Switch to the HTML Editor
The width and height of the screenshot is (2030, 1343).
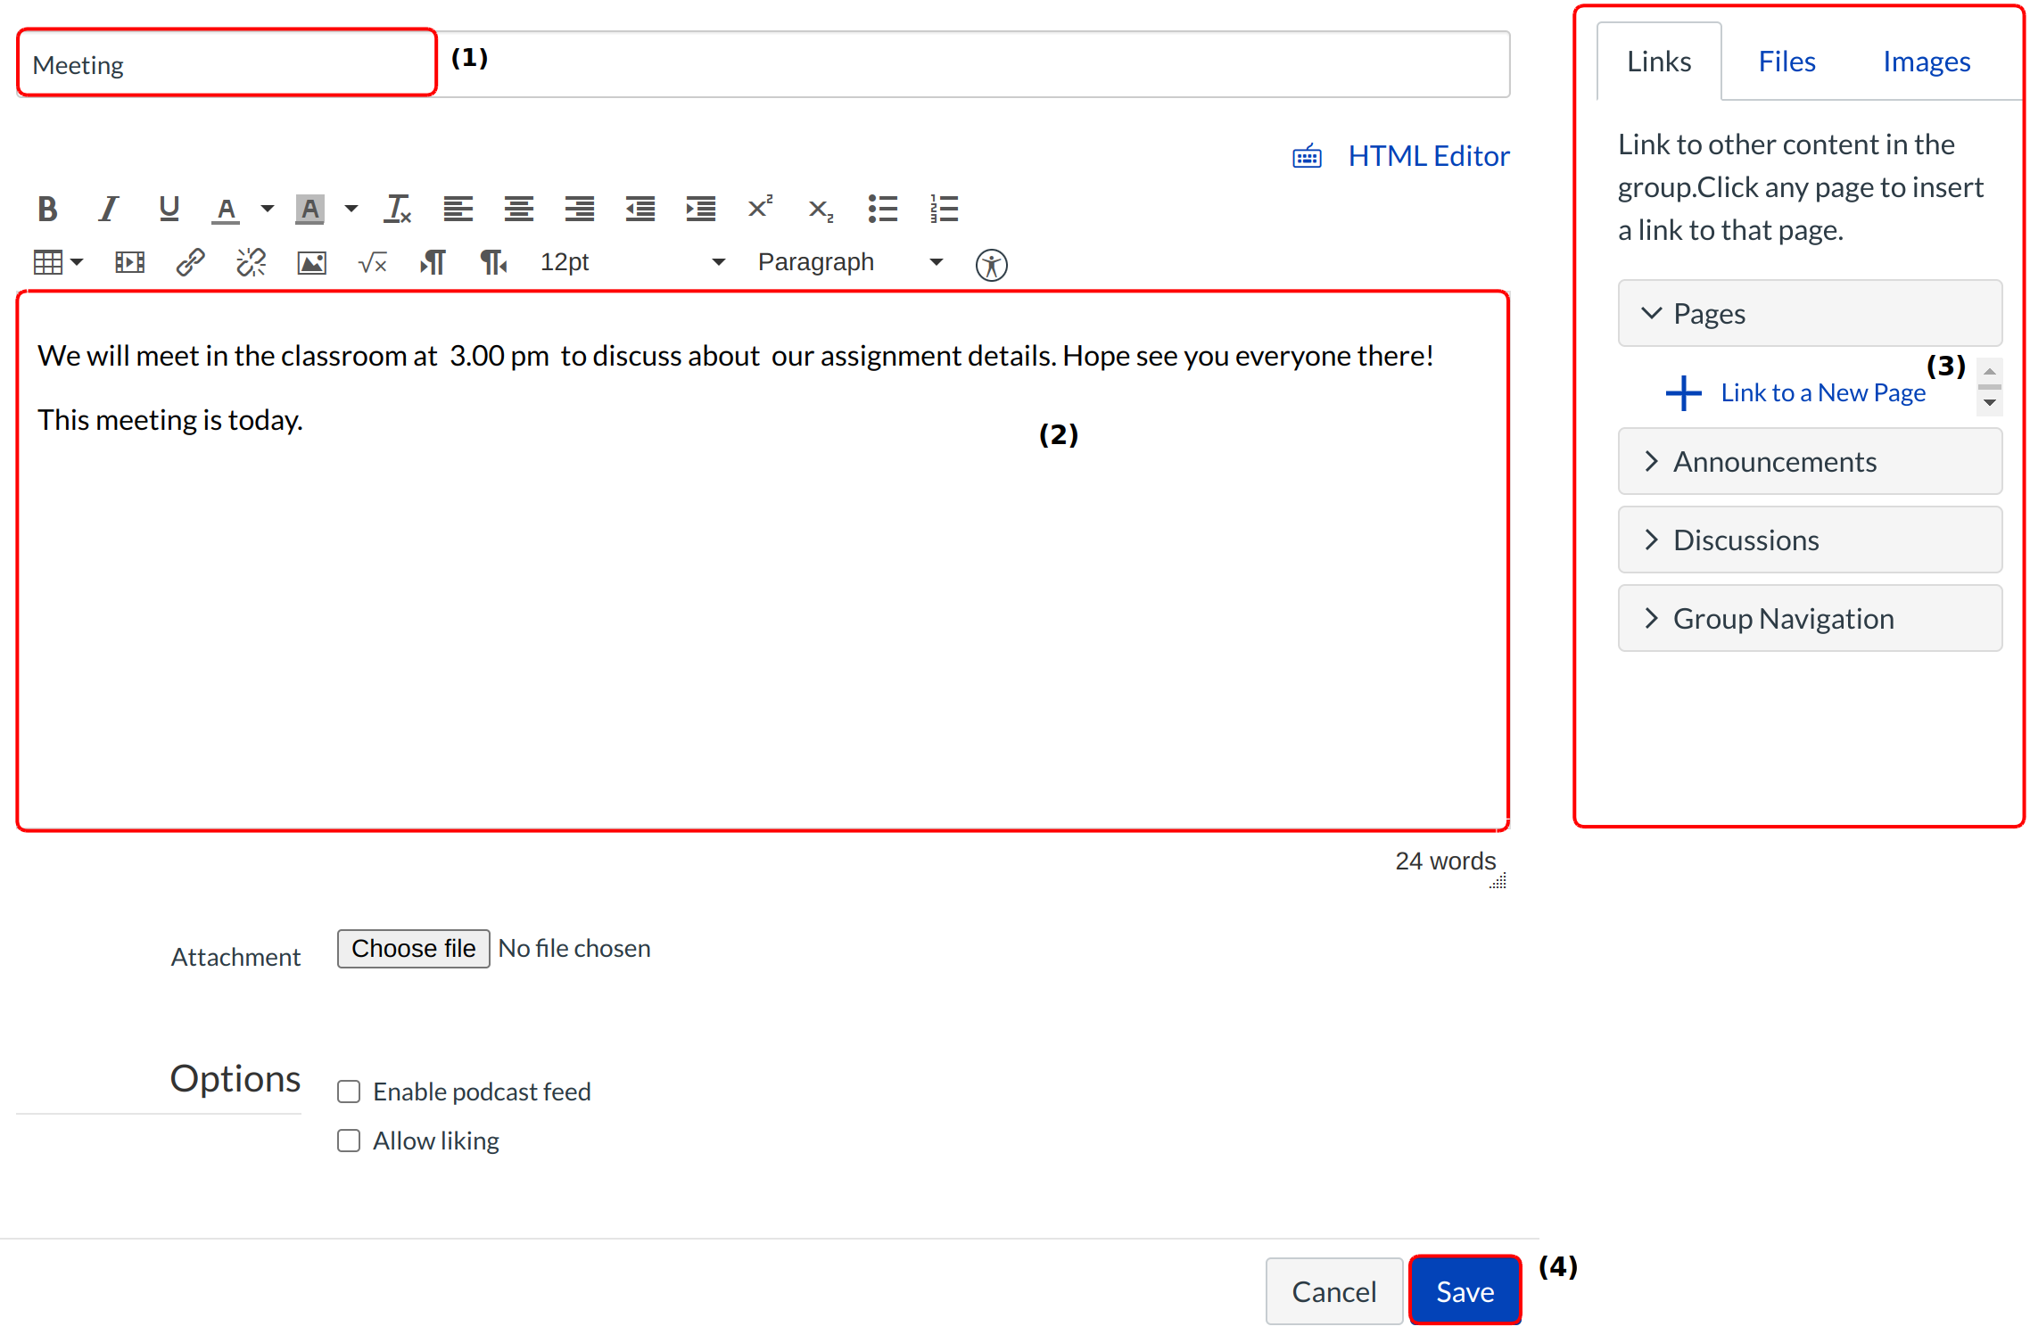pos(1427,156)
